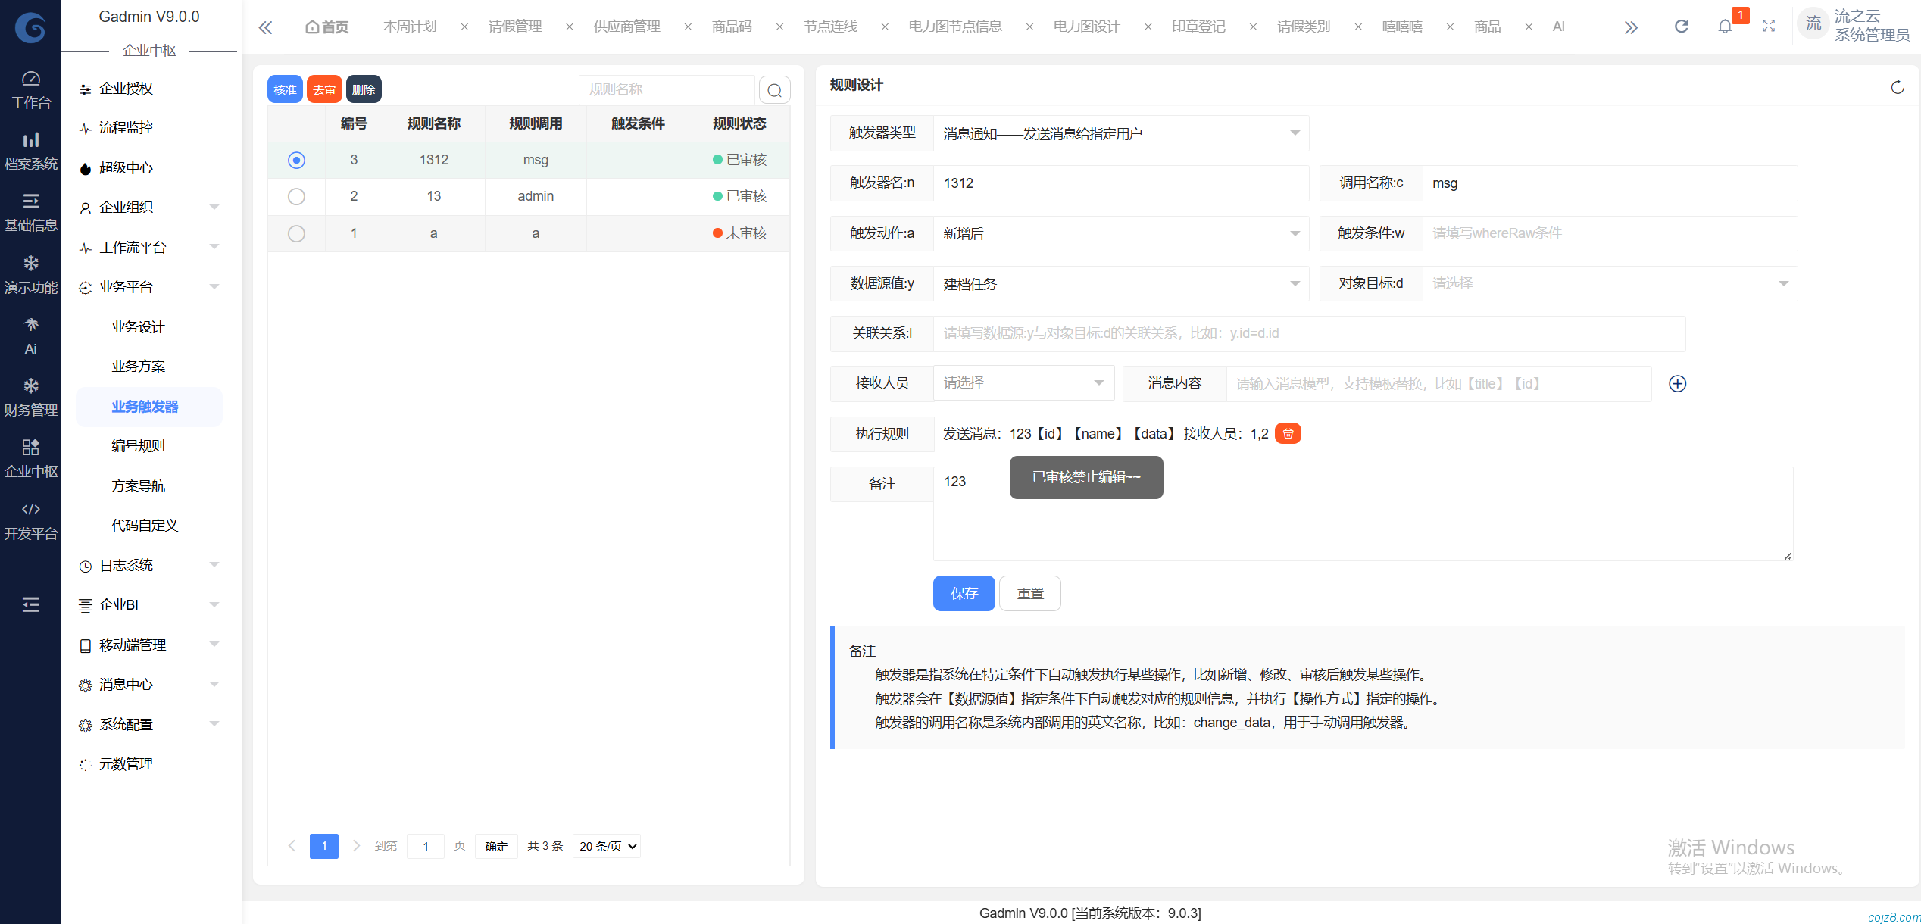Select the radio button for rule 1312
Image resolution: width=1921 pixels, height=924 pixels.
[296, 160]
